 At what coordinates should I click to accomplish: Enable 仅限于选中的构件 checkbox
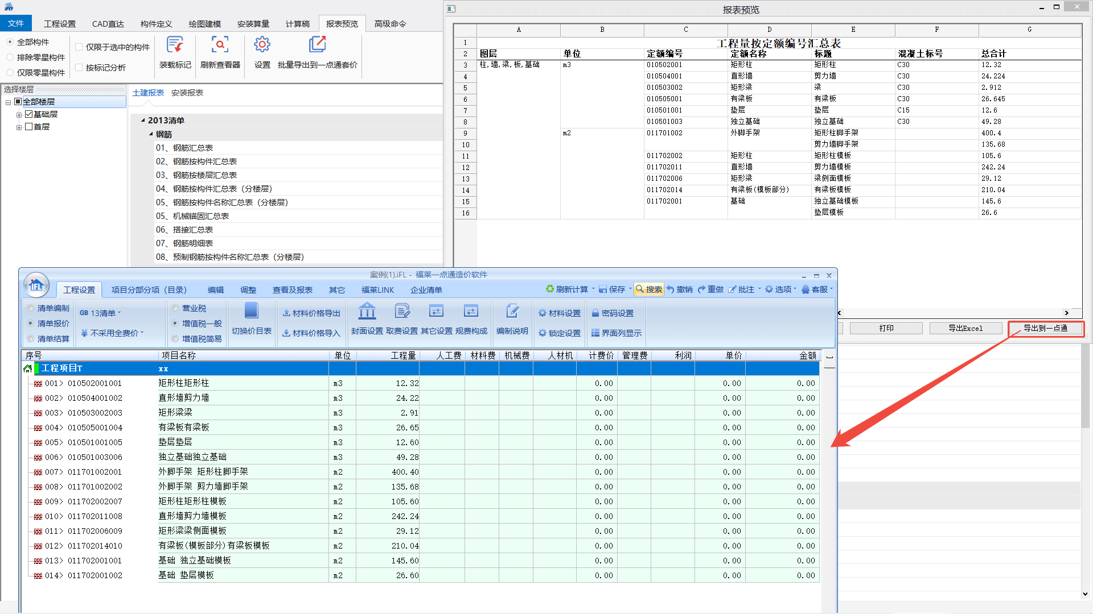pos(79,47)
